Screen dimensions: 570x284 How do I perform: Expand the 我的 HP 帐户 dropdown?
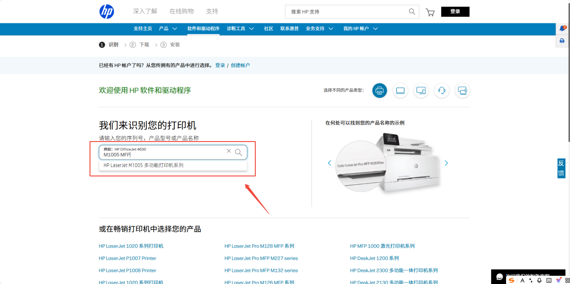tap(360, 28)
